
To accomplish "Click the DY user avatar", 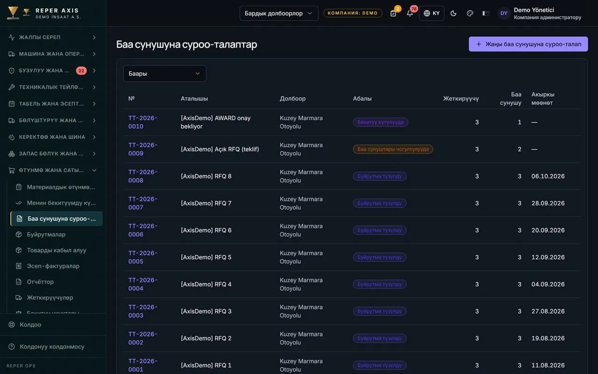I will coord(504,13).
